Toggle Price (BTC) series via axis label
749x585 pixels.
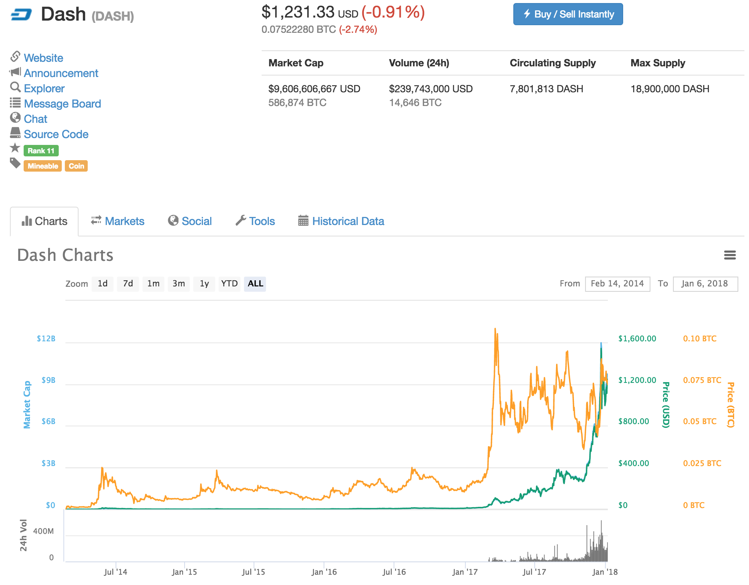[731, 405]
